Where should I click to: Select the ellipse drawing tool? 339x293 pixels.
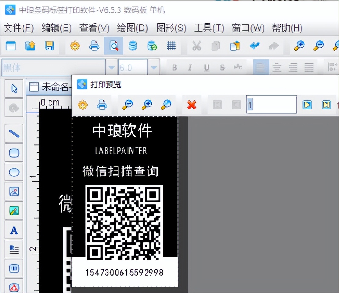14,172
